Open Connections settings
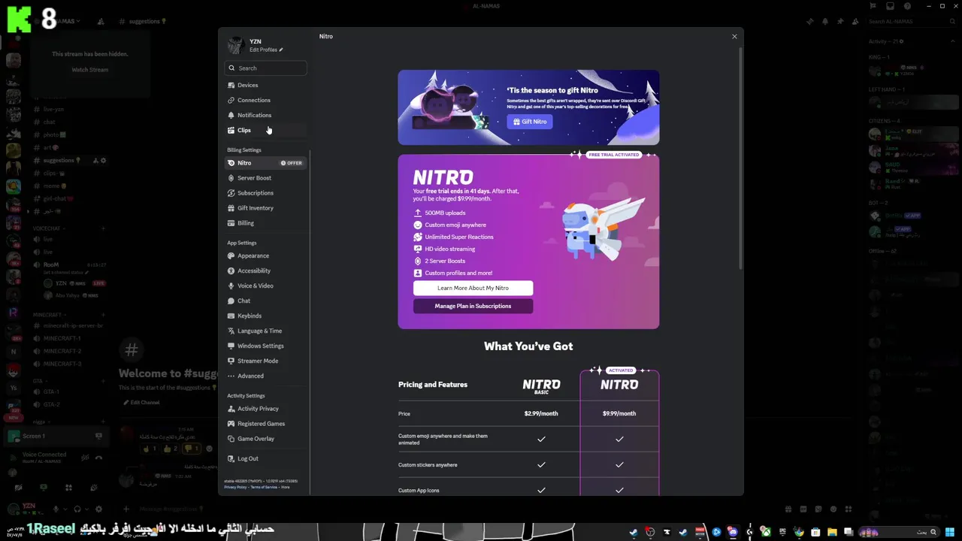The image size is (962, 541). click(265, 100)
